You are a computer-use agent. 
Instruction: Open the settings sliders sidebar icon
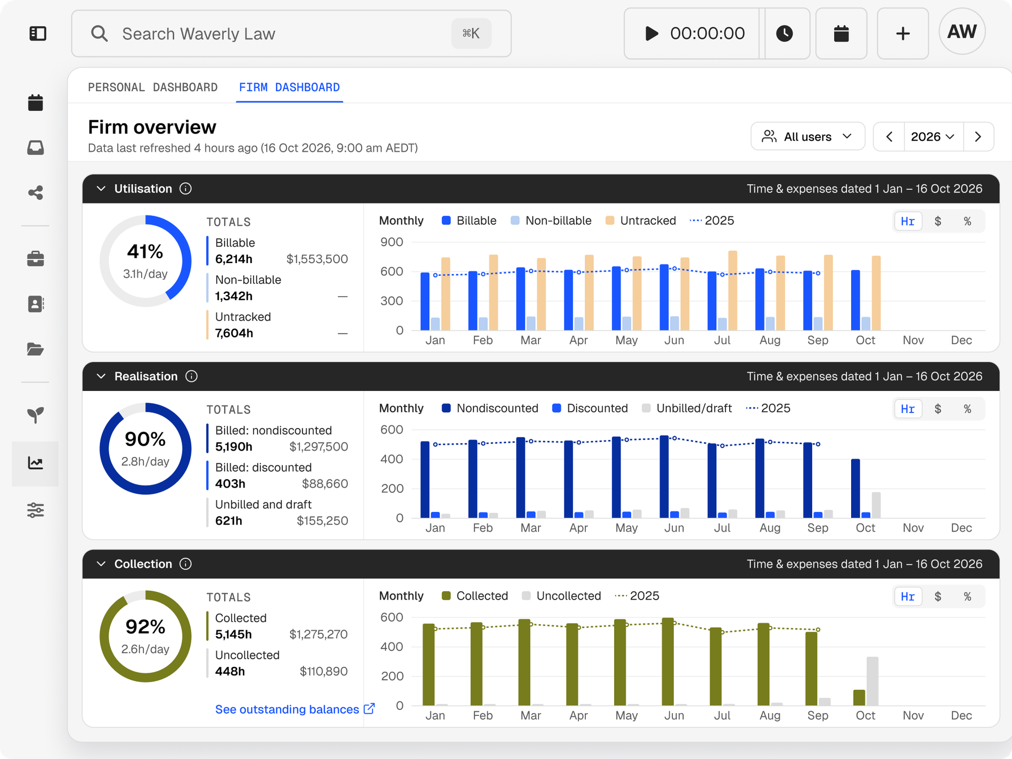coord(36,510)
